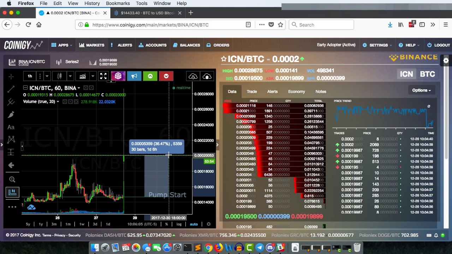The height and width of the screenshot is (254, 452).
Task: Select the pattern drawing tool
Action: click(x=11, y=140)
